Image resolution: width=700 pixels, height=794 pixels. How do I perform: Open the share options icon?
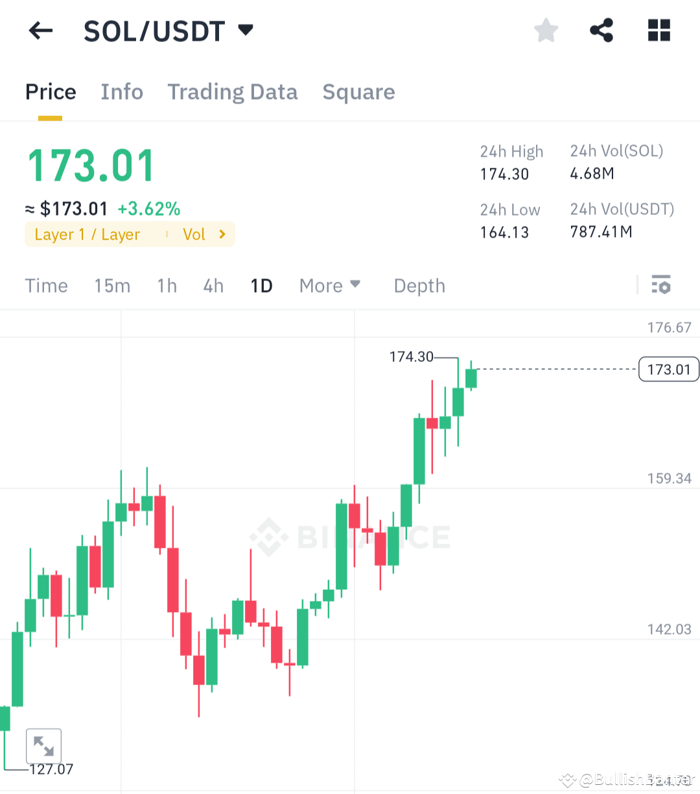click(601, 29)
